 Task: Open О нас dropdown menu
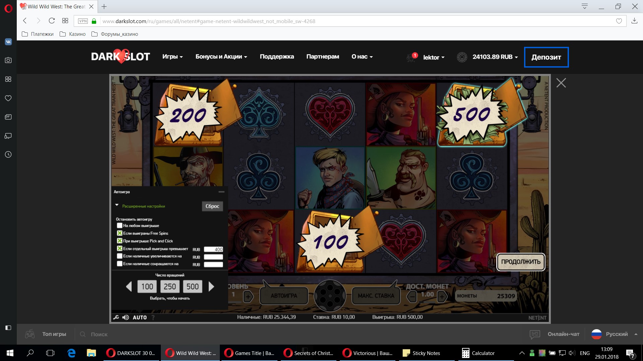(362, 57)
